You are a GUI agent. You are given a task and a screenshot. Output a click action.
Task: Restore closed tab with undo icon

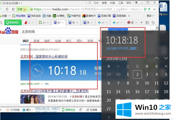(x=153, y=23)
